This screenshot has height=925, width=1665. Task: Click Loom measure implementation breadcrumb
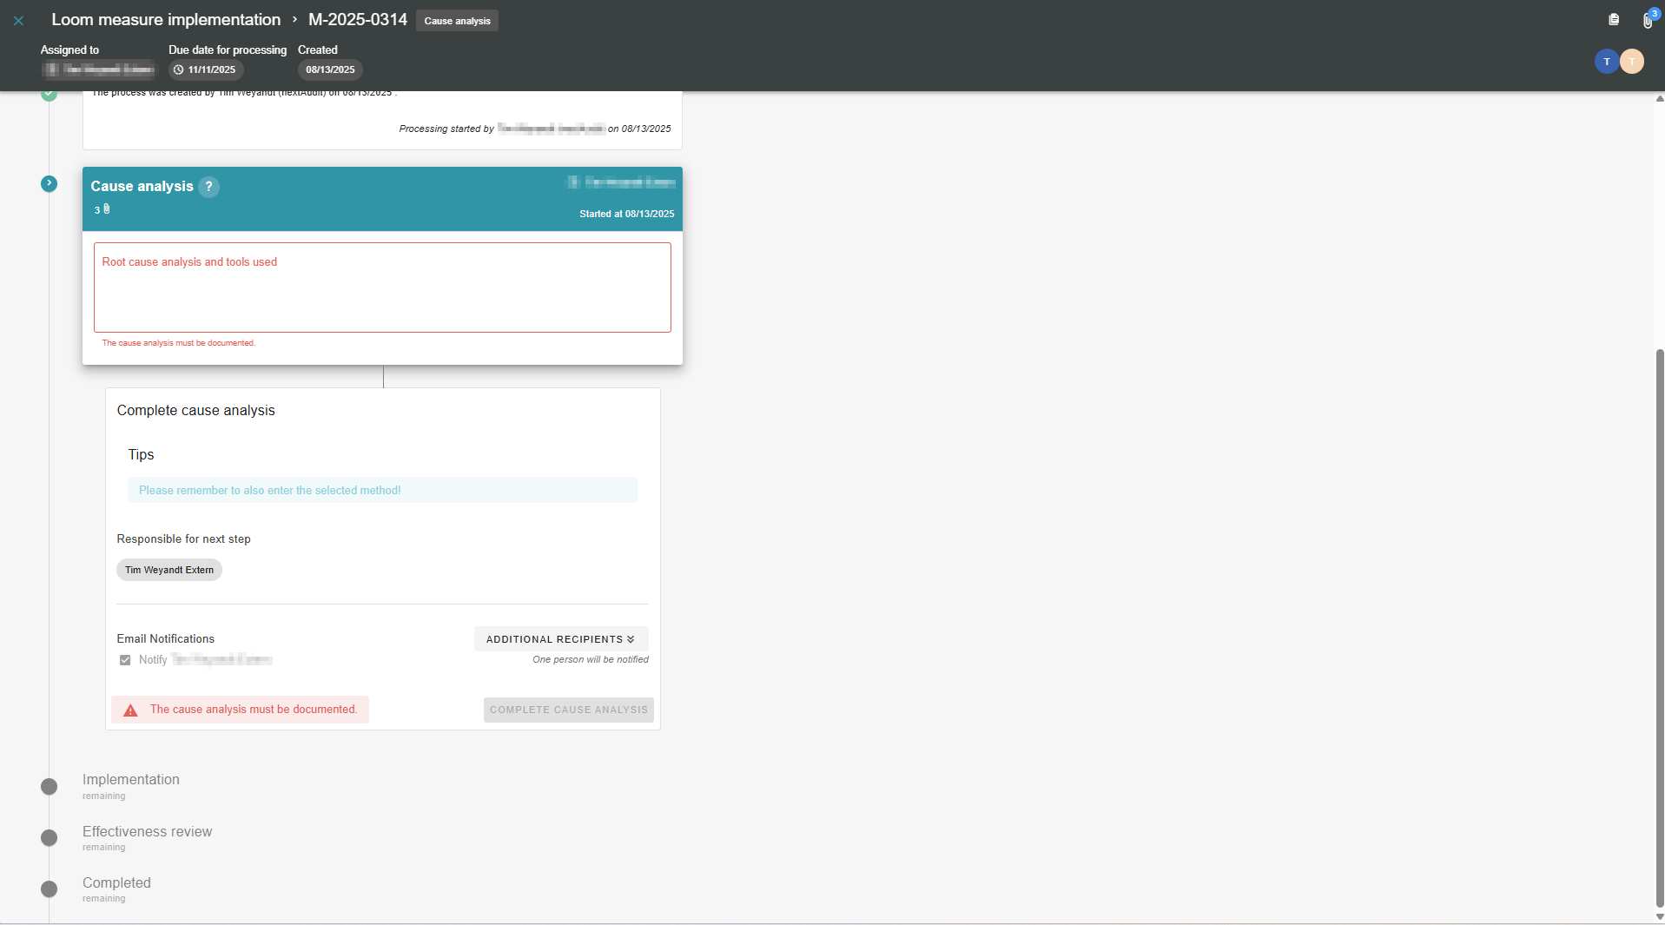tap(166, 20)
